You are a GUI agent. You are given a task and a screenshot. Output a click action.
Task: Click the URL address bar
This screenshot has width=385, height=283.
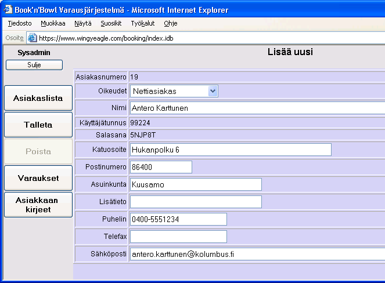coord(209,38)
